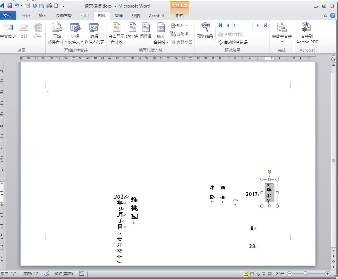Save the document from quick access toolbar

[10, 6]
